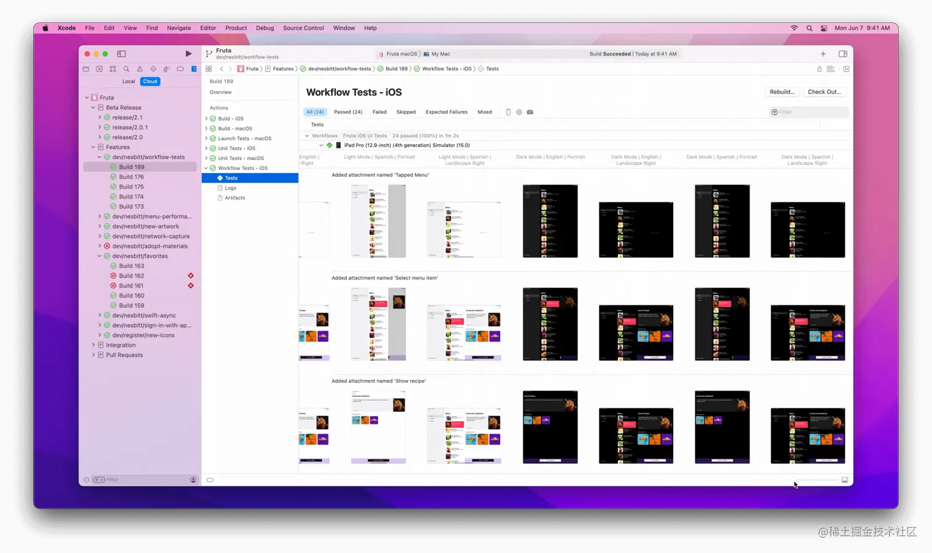Open the Source Control menu
The height and width of the screenshot is (553, 932).
303,28
